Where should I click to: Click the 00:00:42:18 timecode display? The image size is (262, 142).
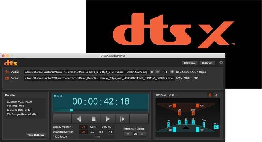tap(101, 101)
